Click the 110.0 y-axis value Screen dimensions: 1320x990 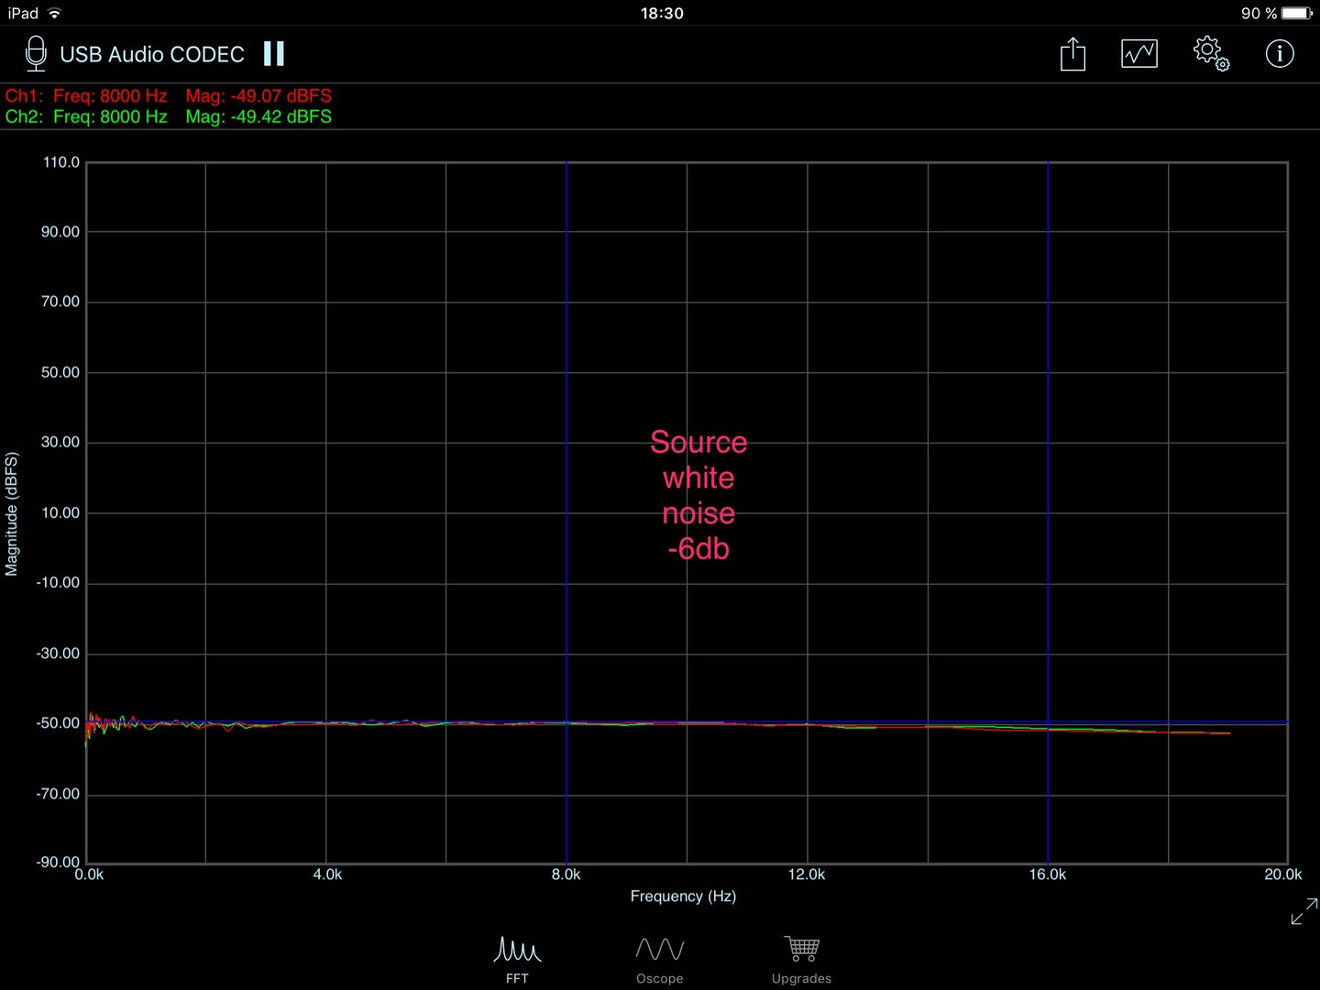(x=61, y=162)
